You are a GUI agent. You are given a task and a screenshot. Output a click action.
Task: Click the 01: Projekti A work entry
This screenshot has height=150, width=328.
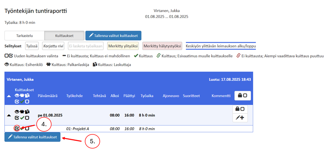coord(78,129)
